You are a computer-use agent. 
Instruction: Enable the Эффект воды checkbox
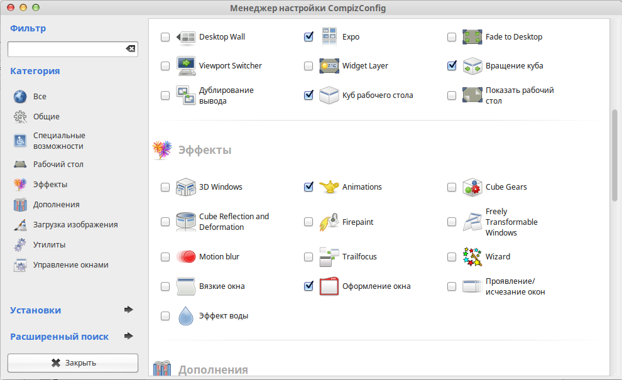point(165,316)
